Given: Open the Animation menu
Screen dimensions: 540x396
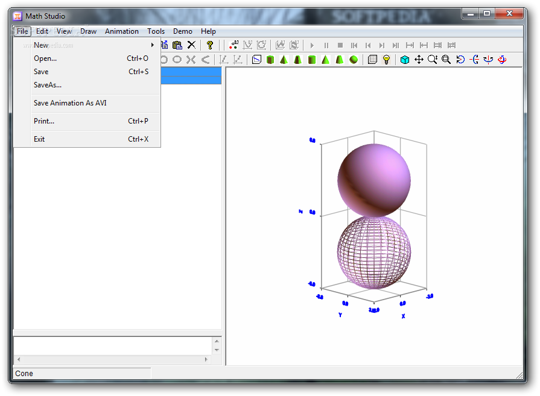Looking at the screenshot, I should point(121,31).
